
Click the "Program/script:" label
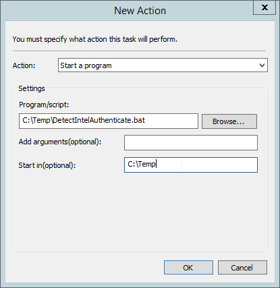[x=44, y=105]
